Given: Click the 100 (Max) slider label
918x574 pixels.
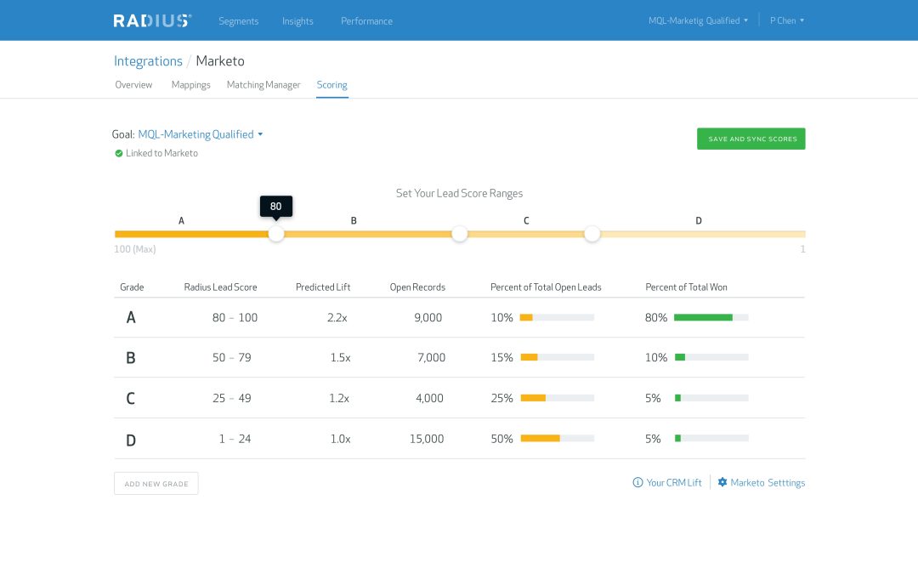Looking at the screenshot, I should 134,249.
